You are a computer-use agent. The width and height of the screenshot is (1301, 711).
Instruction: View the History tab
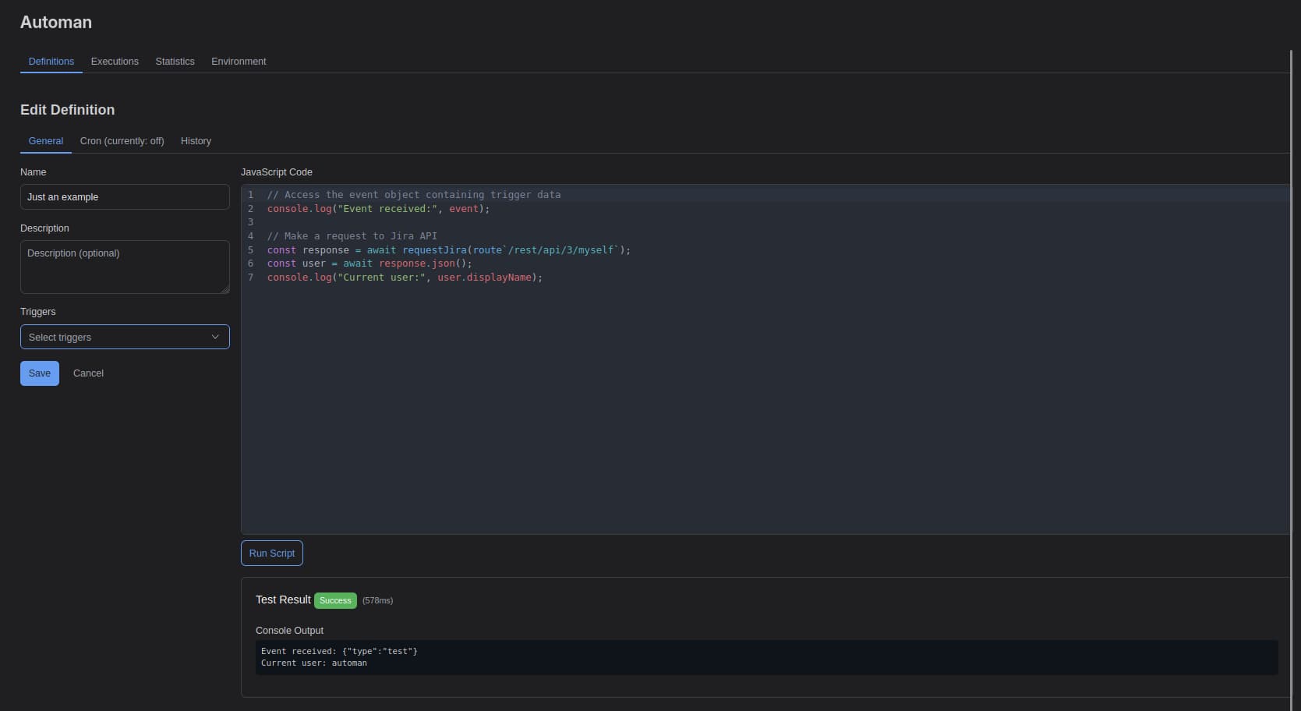click(196, 141)
